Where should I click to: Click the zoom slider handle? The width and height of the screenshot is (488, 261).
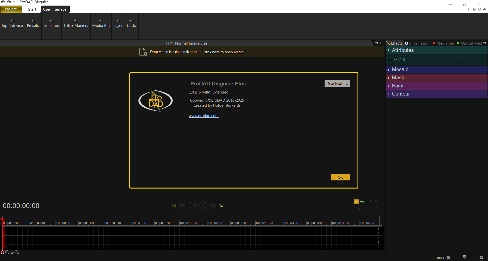pyautogui.click(x=465, y=257)
